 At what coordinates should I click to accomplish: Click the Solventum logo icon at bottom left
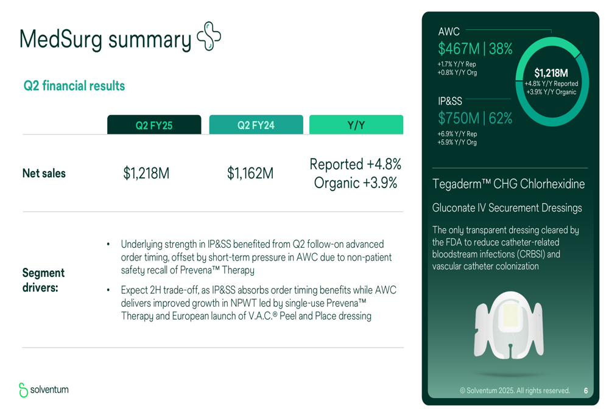[x=23, y=390]
